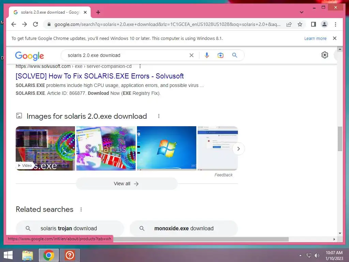Open the How To Fix SOLARIS.EXE Errors result
349x262 pixels.
coord(100,76)
